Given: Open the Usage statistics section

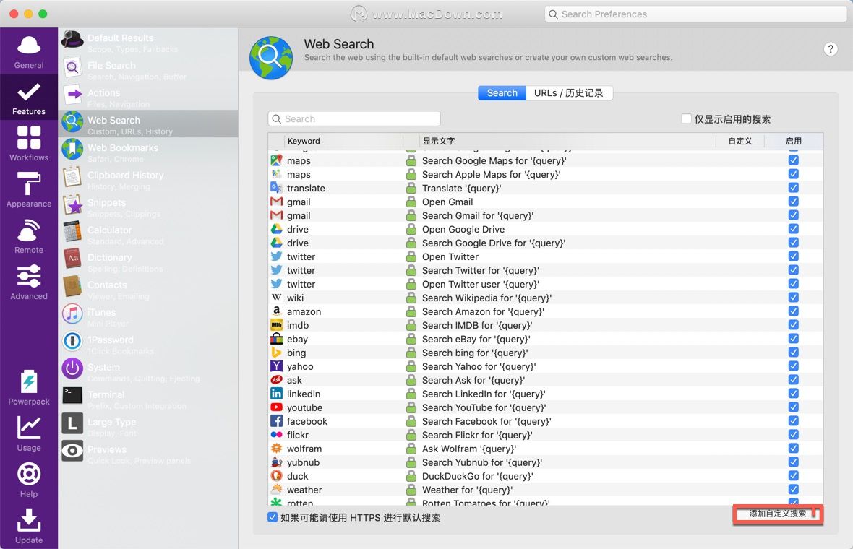Looking at the screenshot, I should [x=29, y=433].
